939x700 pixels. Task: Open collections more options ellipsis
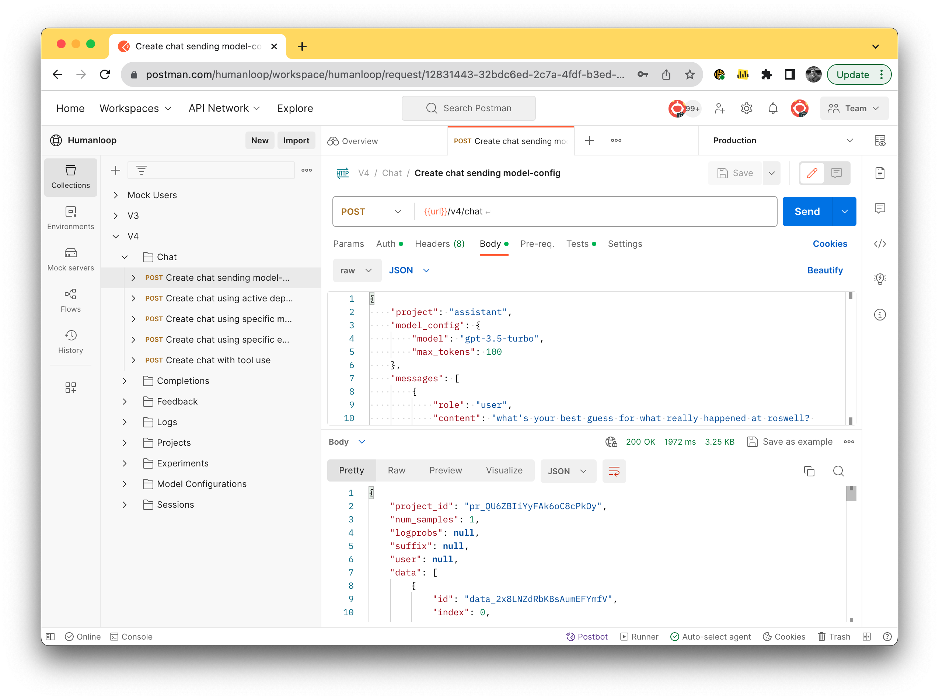click(x=306, y=170)
